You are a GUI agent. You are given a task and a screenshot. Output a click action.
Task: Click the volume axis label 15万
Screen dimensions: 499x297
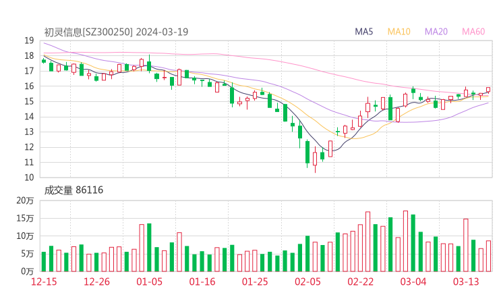25,219
